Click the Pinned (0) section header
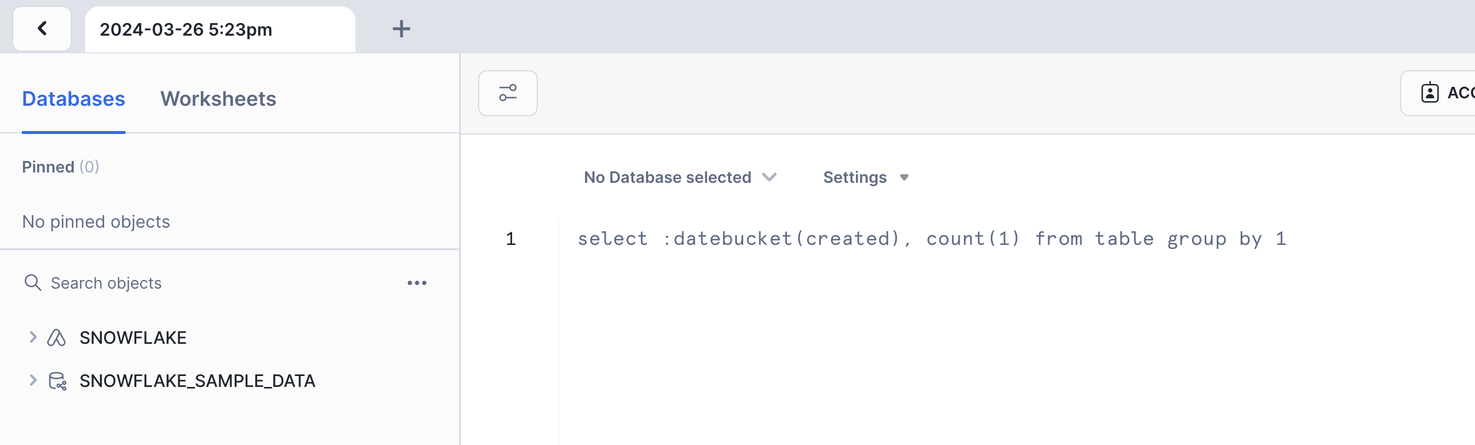 (x=60, y=167)
